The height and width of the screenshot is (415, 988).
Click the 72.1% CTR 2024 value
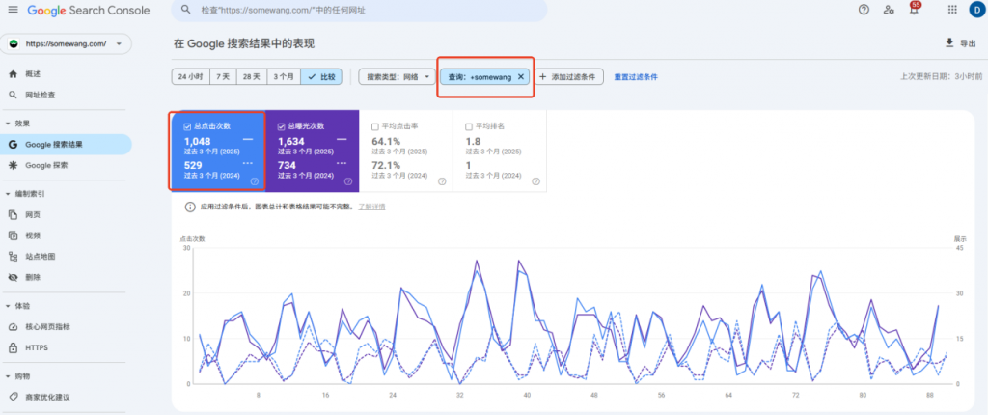click(x=386, y=165)
